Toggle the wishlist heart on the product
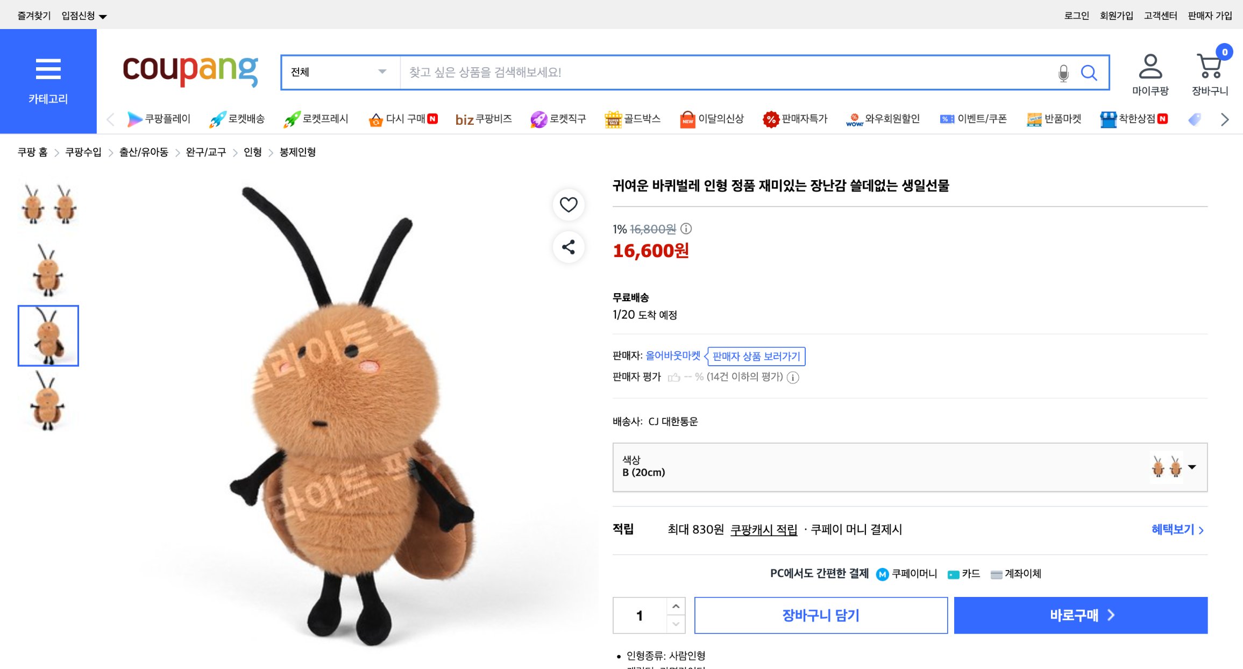 [569, 205]
